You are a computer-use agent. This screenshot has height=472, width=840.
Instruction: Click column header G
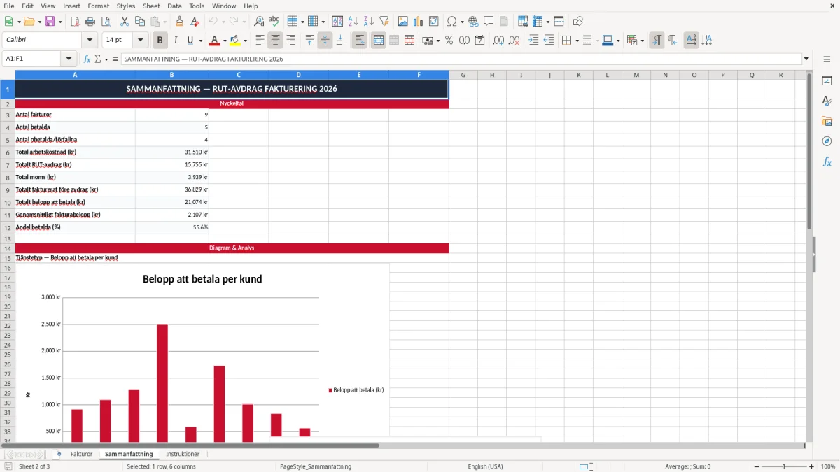point(463,75)
